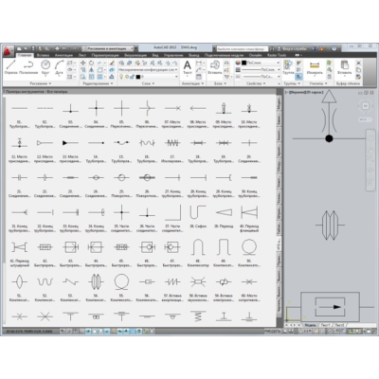Image resolution: width=379 pixels, height=379 pixels.
Task: Click the Группа (Group) tool icon
Action: (288, 67)
